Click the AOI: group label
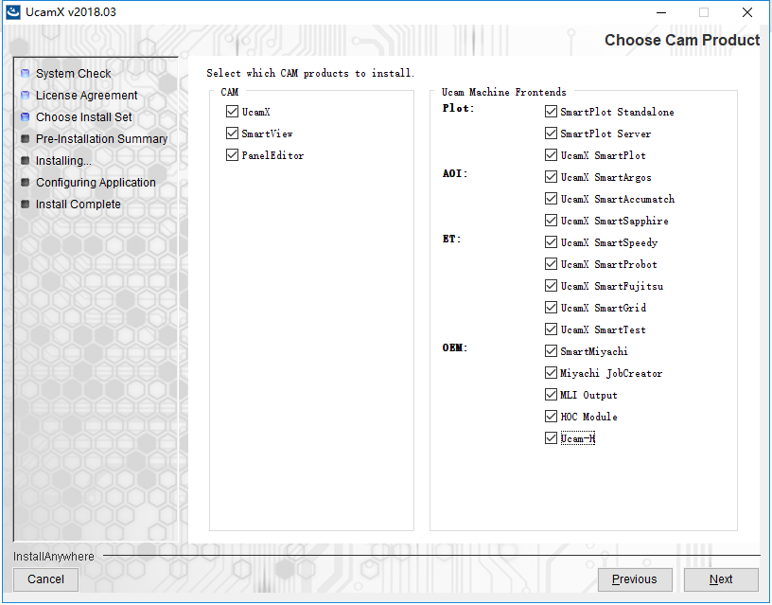Screen dimensions: 772x605 (455, 173)
